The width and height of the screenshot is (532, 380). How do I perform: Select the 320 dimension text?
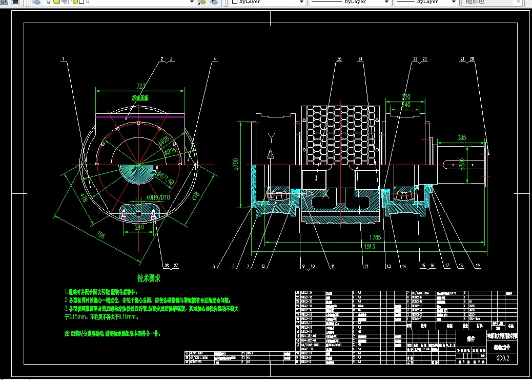[x=406, y=97]
